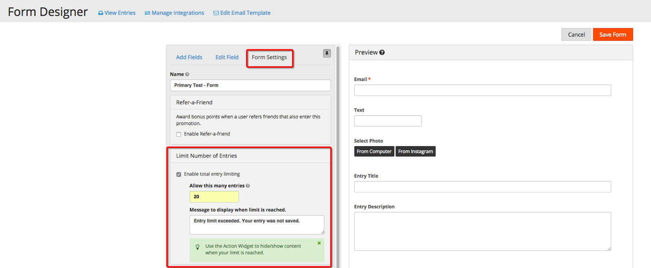Click the Entry Description text area
Image resolution: width=651 pixels, height=268 pixels.
tap(482, 231)
